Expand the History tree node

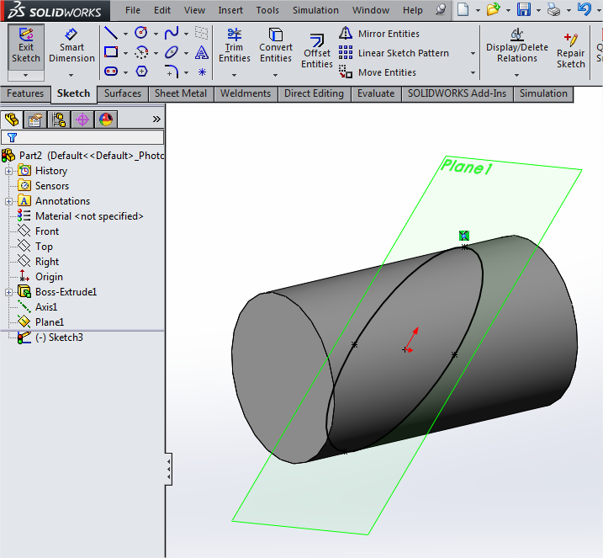tap(9, 171)
